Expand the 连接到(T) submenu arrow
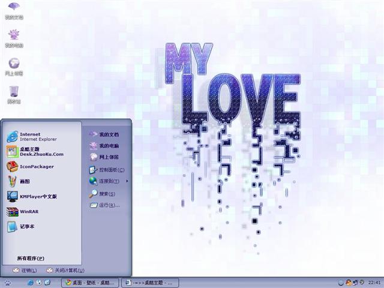This screenshot has width=384, height=288. point(127,181)
